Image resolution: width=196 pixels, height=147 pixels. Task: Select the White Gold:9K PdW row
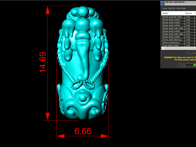178,17
